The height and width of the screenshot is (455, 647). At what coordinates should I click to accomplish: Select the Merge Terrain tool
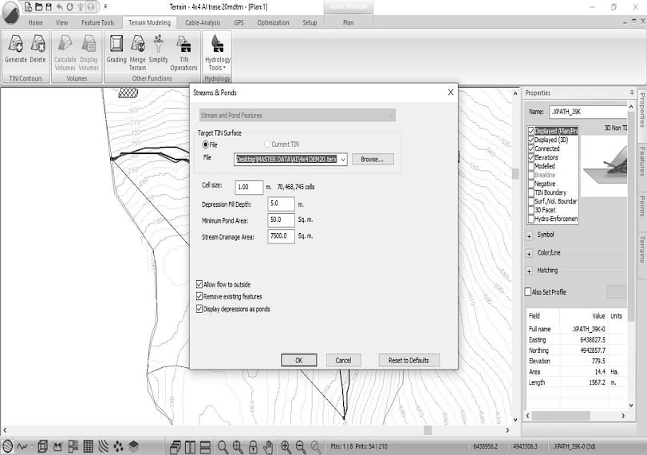coord(137,49)
